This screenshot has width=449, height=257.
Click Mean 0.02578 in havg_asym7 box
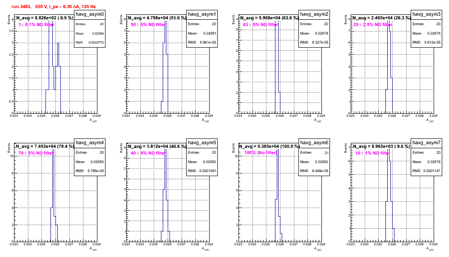pyautogui.click(x=426, y=162)
